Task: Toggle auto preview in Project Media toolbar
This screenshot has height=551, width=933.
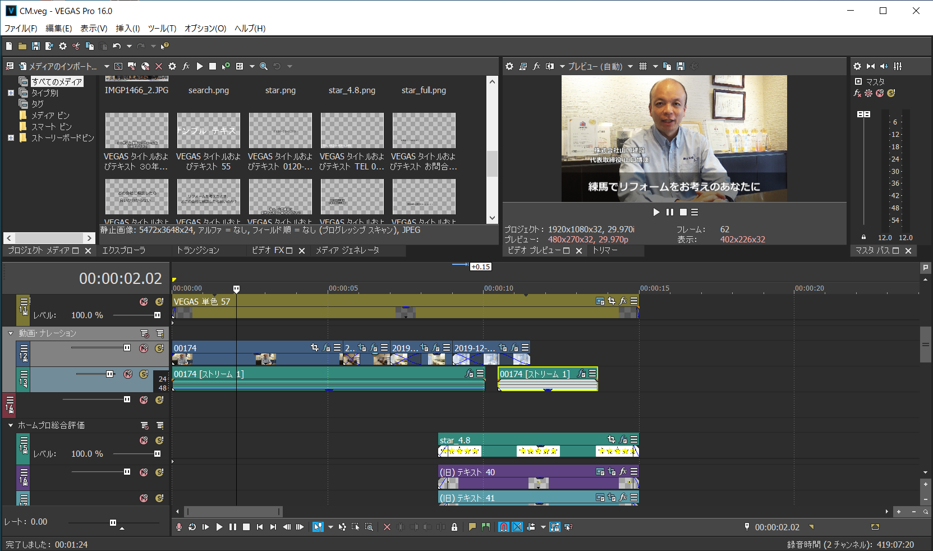Action: [x=226, y=66]
